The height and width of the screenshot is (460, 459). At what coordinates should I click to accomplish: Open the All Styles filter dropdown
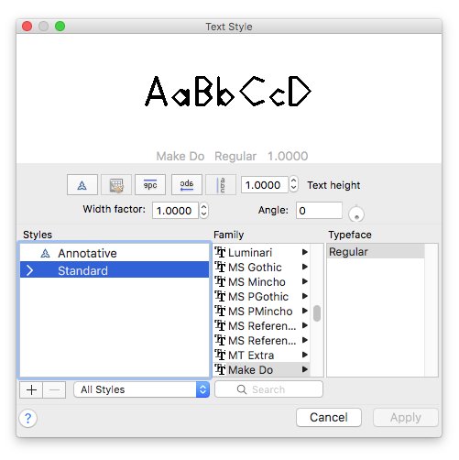(142, 389)
